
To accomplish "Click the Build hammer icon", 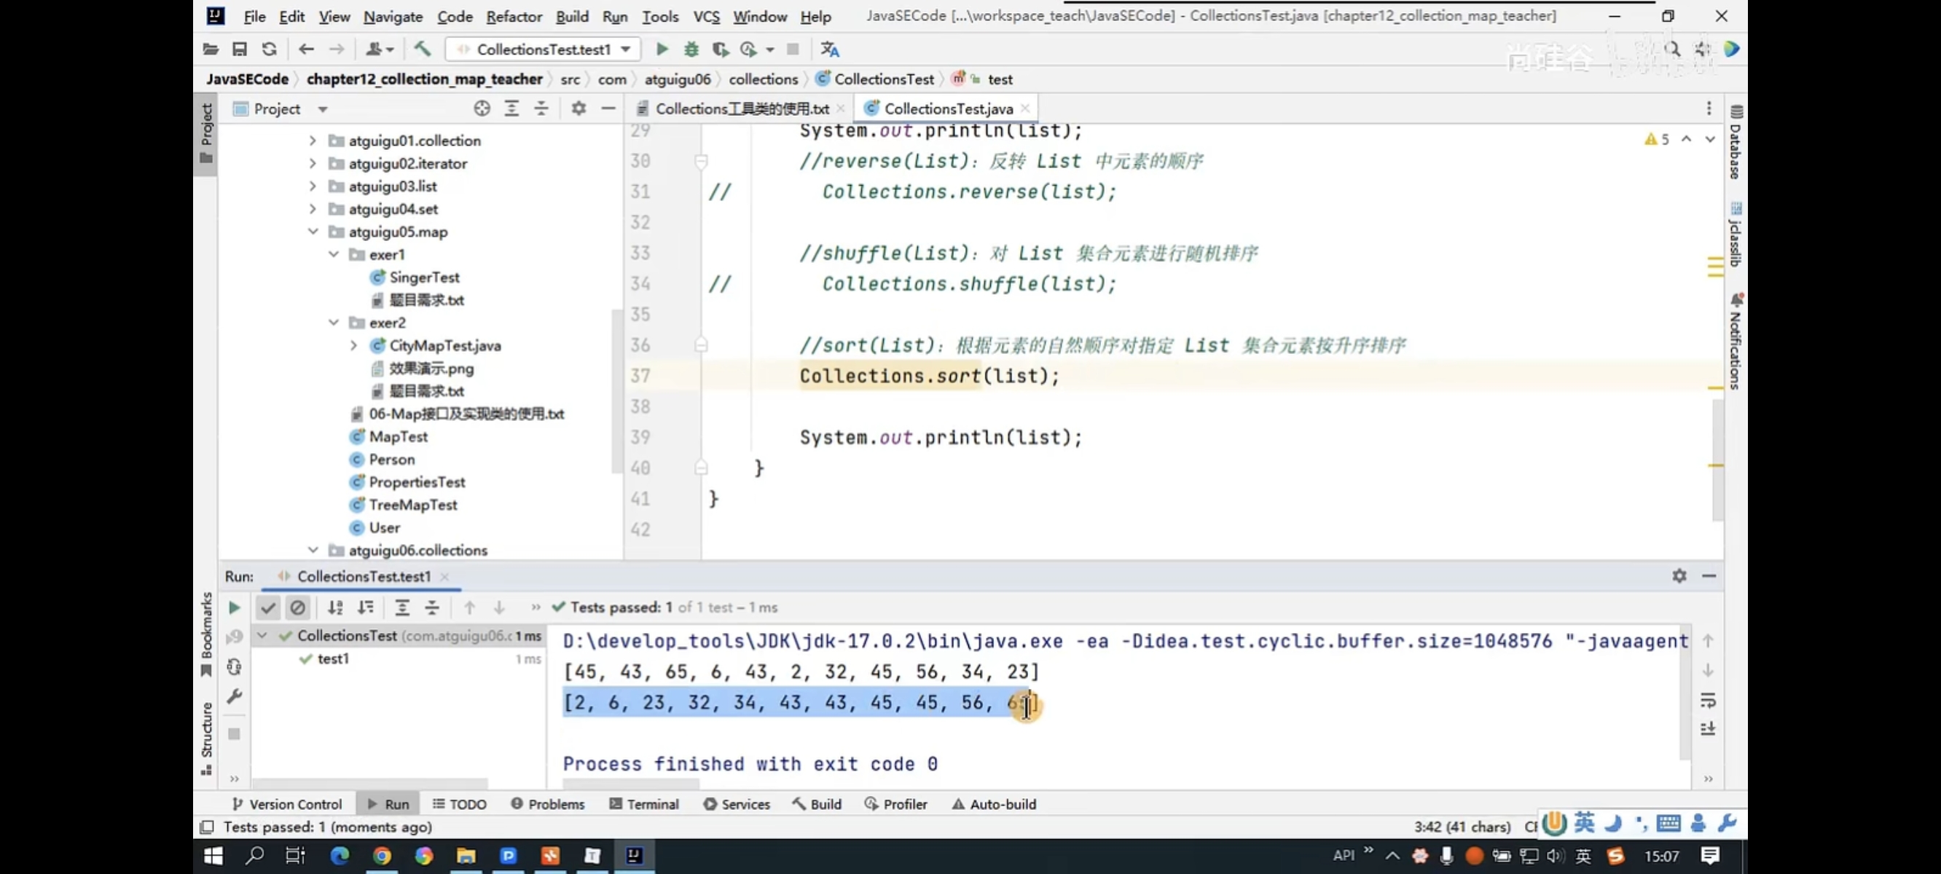I will coord(422,49).
